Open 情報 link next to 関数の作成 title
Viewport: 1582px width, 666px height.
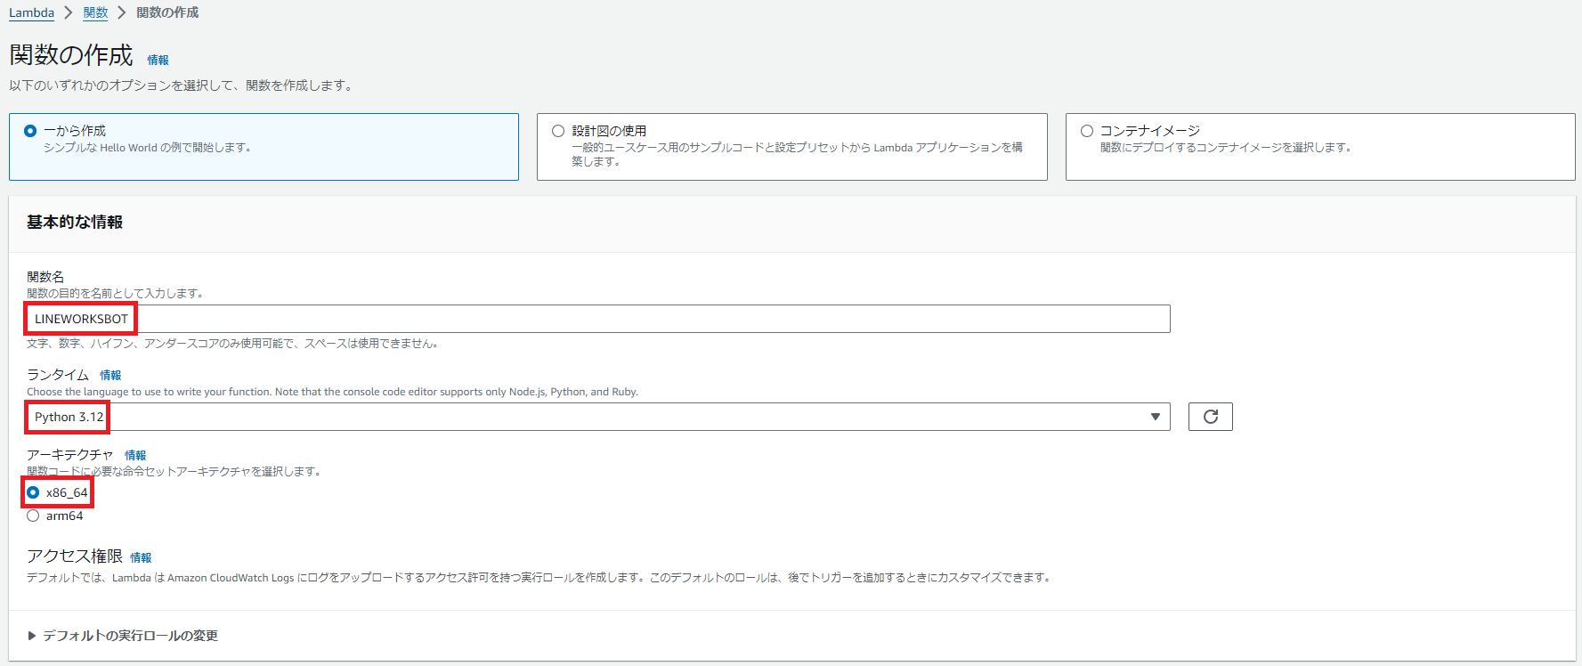click(x=158, y=60)
